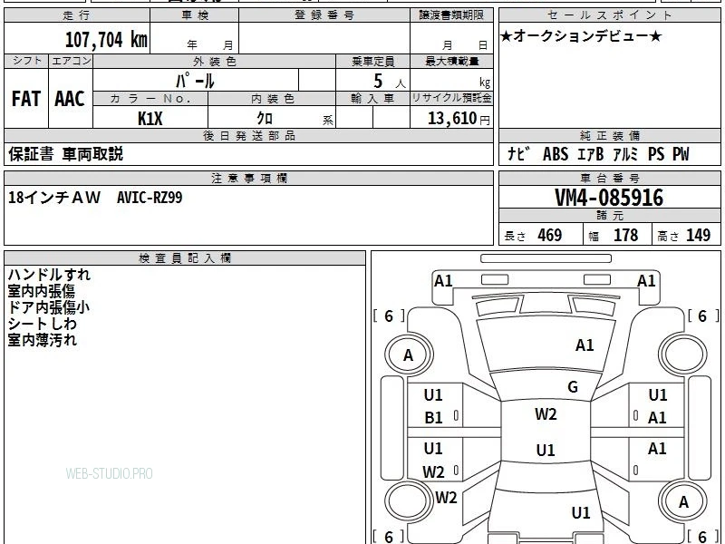Click the 車台番号 header
This screenshot has height=544, width=725.
[x=609, y=178]
